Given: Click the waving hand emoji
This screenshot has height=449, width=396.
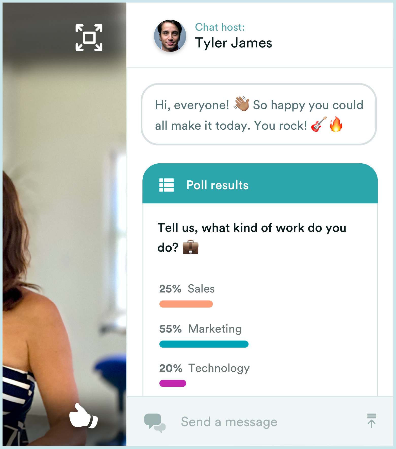Looking at the screenshot, I should pos(241,103).
